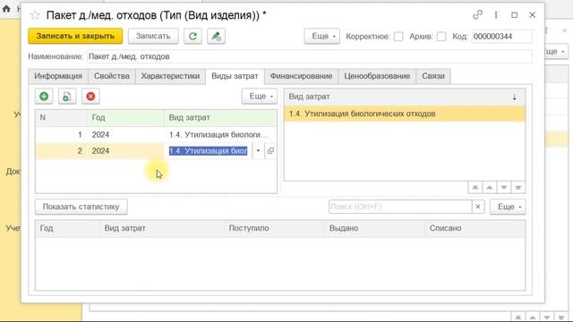Switch to Свойства tab
The image size is (573, 322).
[x=111, y=76]
